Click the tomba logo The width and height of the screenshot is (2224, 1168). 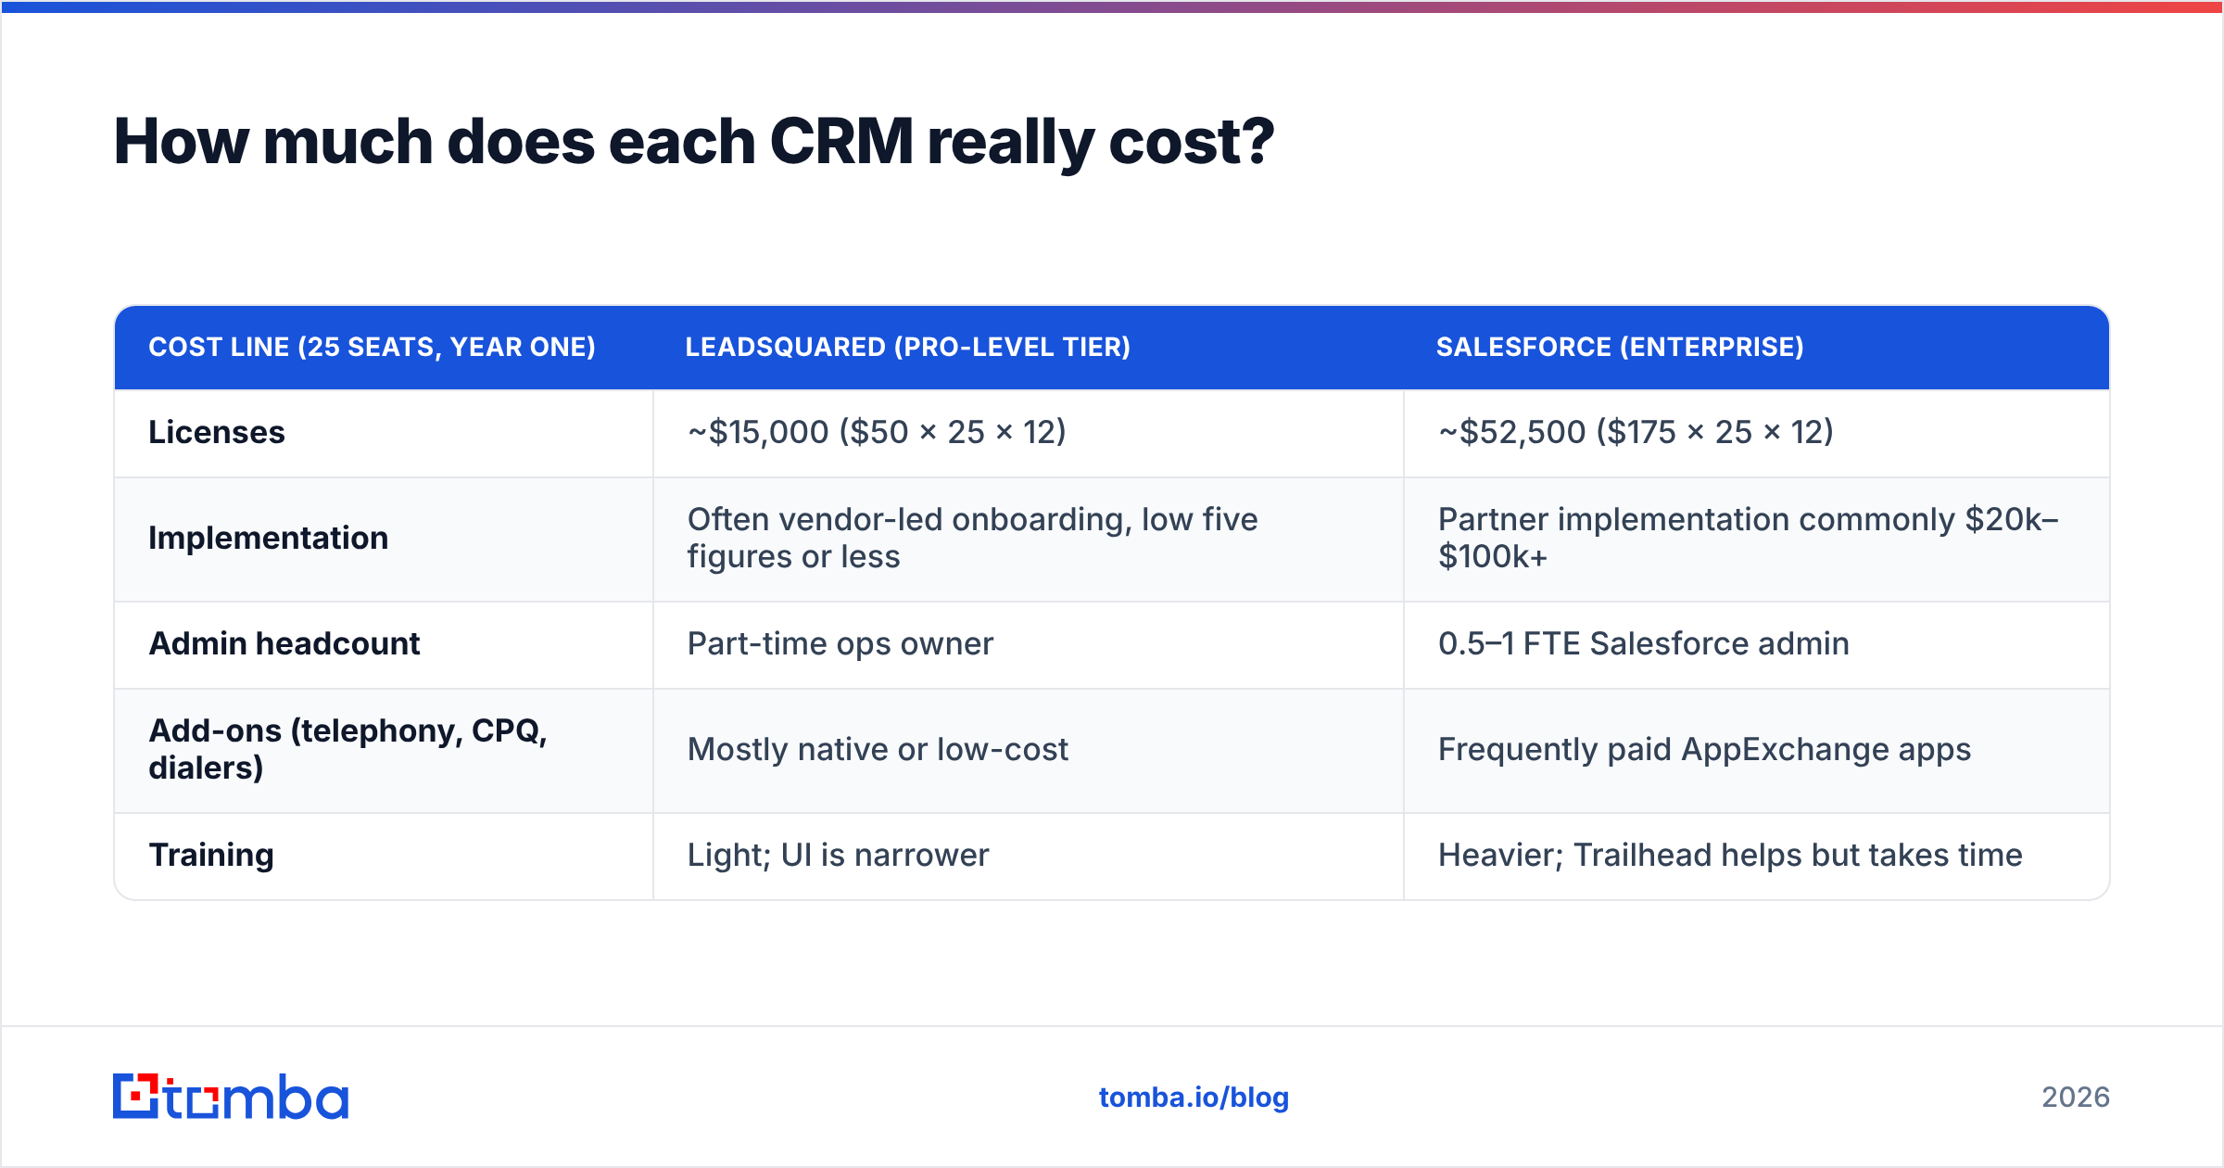point(231,1097)
